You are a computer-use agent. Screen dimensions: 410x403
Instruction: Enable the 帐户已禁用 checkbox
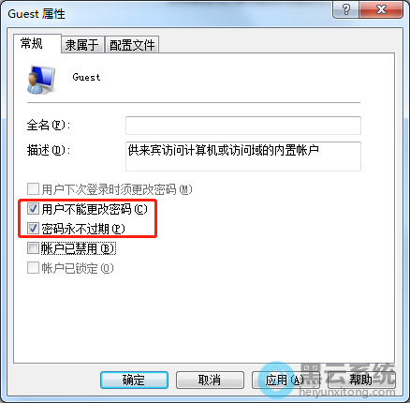pyautogui.click(x=33, y=248)
